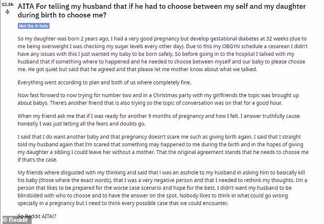The height and width of the screenshot is (224, 324).
Task: Click the 'Not the A-hole' flair tag
Action: click(33, 26)
